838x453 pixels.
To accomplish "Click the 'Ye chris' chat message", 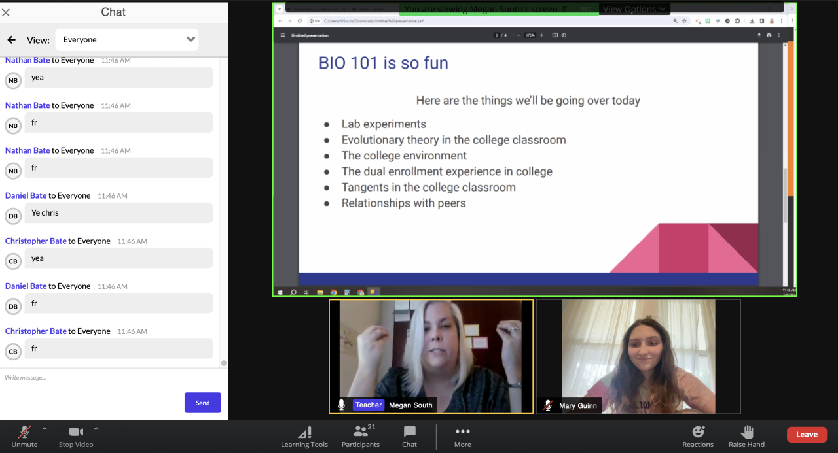I will 119,213.
